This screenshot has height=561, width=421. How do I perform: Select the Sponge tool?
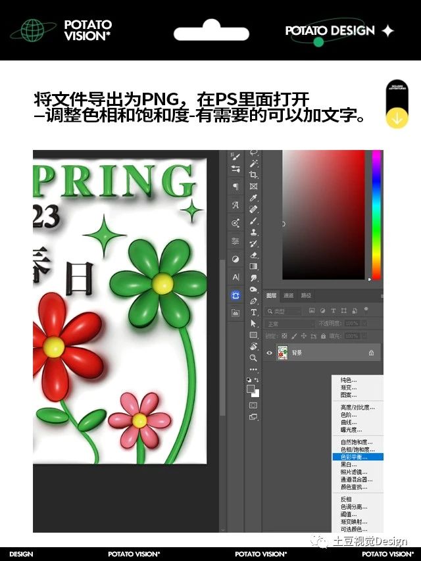coord(253,289)
